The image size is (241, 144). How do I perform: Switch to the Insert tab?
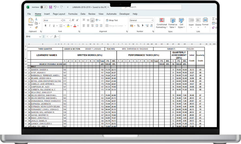click(47, 14)
